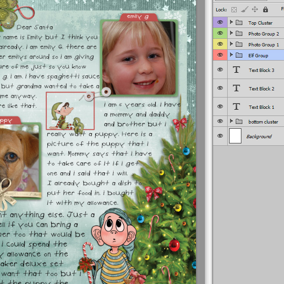This screenshot has width=284, height=284.
Task: Click the Elf Group folder icon
Action: click(239, 55)
